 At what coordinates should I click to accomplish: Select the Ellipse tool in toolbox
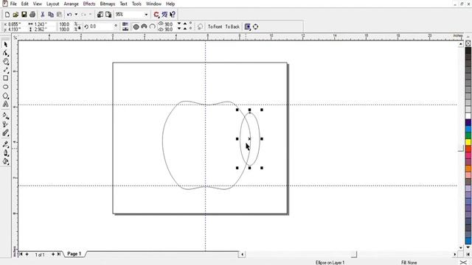point(5,87)
